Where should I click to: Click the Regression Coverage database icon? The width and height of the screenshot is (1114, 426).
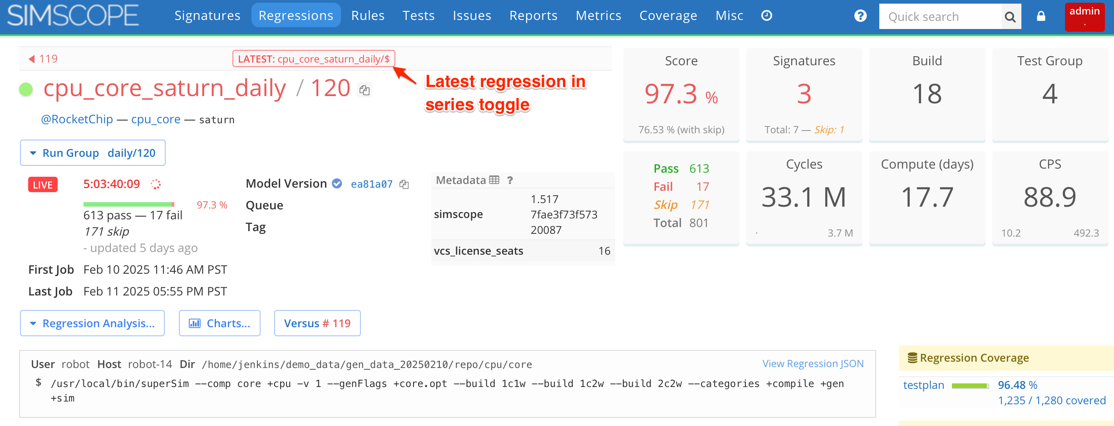912,358
